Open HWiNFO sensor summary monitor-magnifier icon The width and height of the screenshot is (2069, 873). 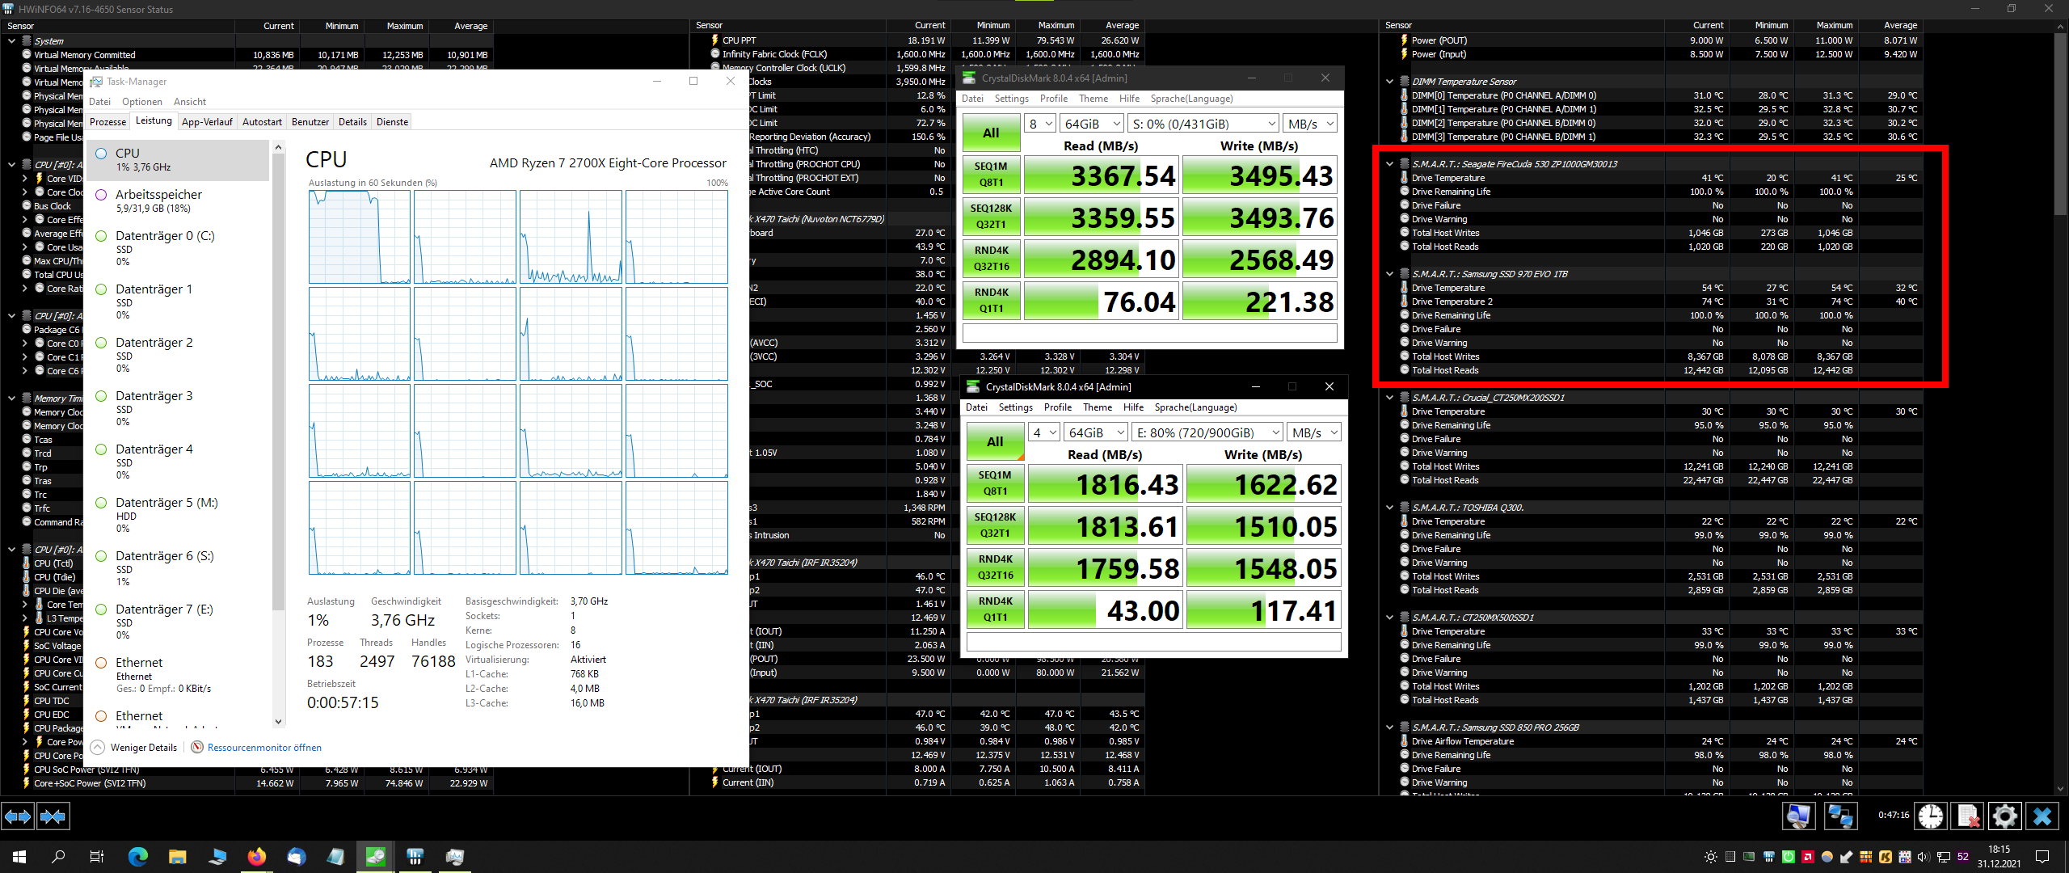point(1798,816)
